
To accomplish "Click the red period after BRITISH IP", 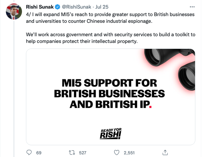I will [150, 106].
